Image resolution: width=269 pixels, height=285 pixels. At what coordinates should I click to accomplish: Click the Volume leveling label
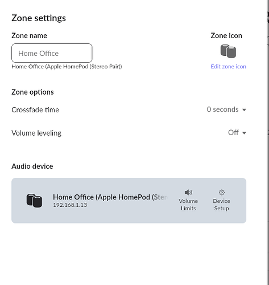tap(36, 133)
